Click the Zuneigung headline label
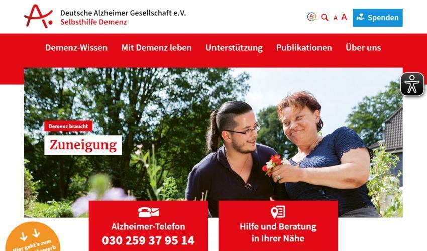 coord(83,145)
